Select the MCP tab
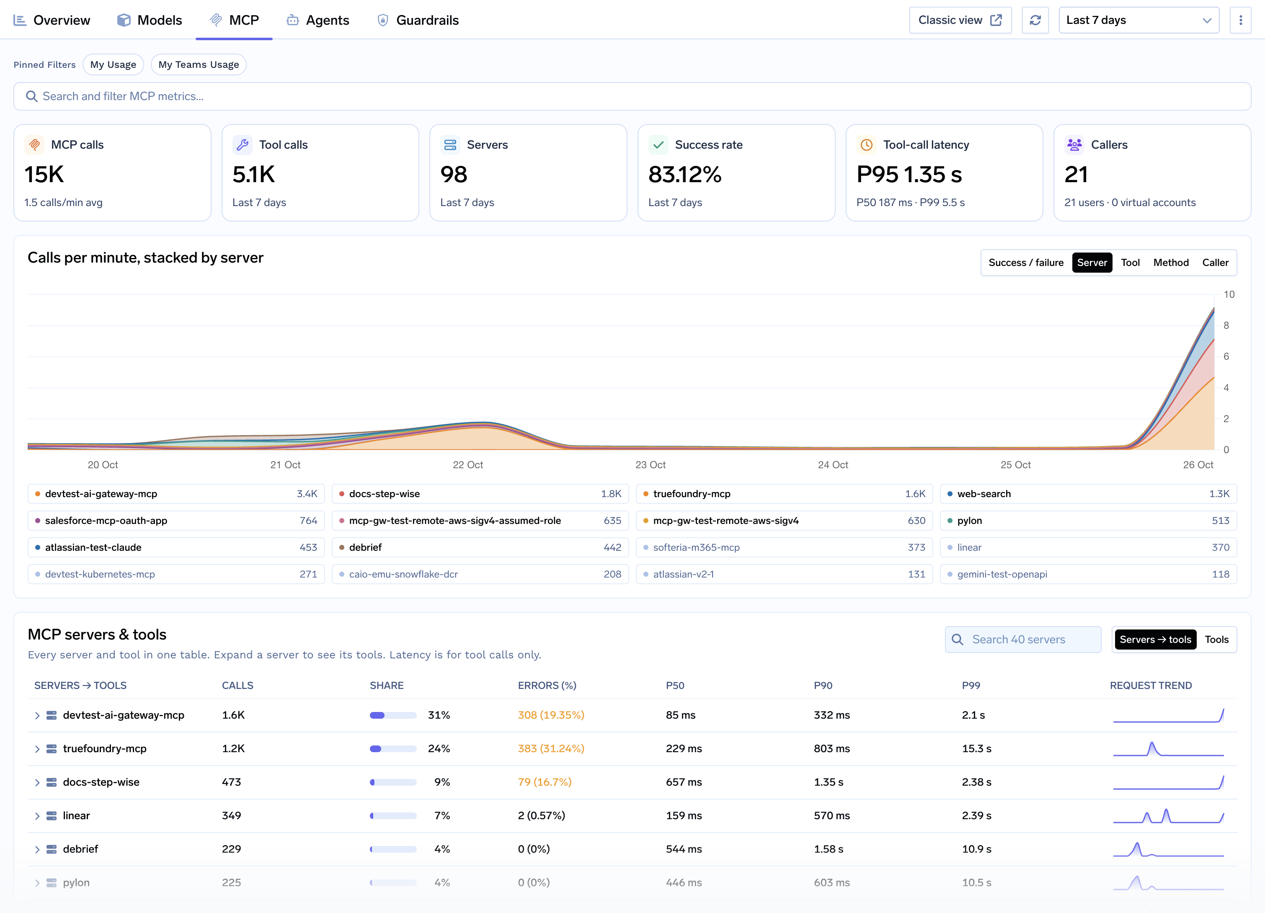The width and height of the screenshot is (1265, 913). [234, 20]
